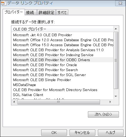Select SQL Native Client provider
126x137 pixels.
point(63,95)
